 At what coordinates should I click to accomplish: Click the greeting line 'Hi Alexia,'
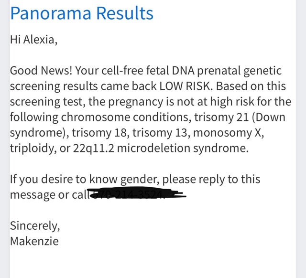click(x=33, y=40)
